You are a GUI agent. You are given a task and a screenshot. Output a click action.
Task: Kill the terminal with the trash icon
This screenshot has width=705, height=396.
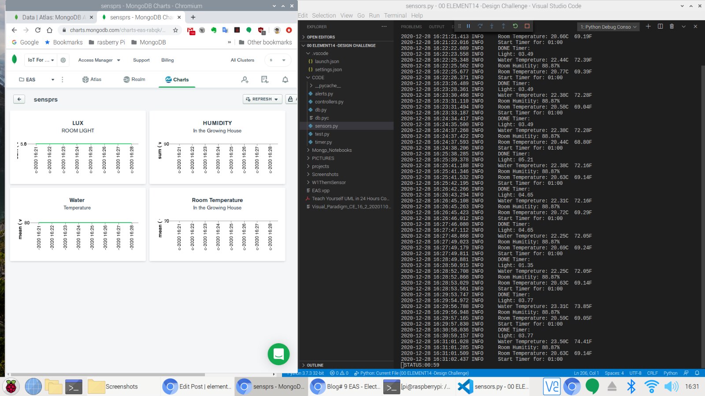tap(672, 26)
